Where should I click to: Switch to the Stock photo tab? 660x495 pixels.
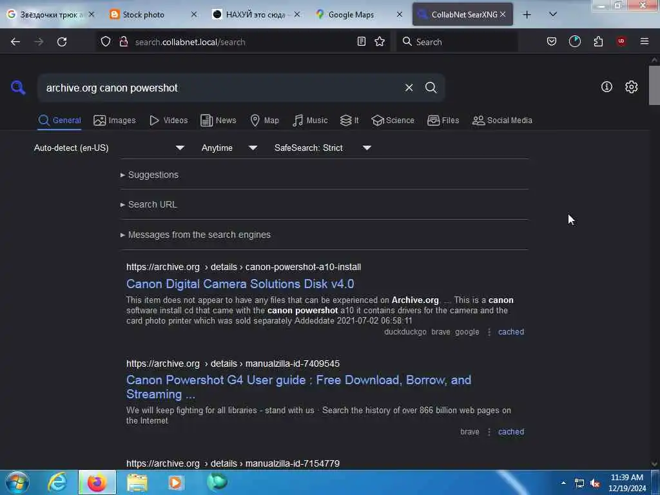point(143,15)
